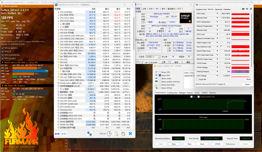Screen dimensions: 262x152
Task: Click HWiNFO collapse-columns arrows icon
Action: click(x=64, y=134)
